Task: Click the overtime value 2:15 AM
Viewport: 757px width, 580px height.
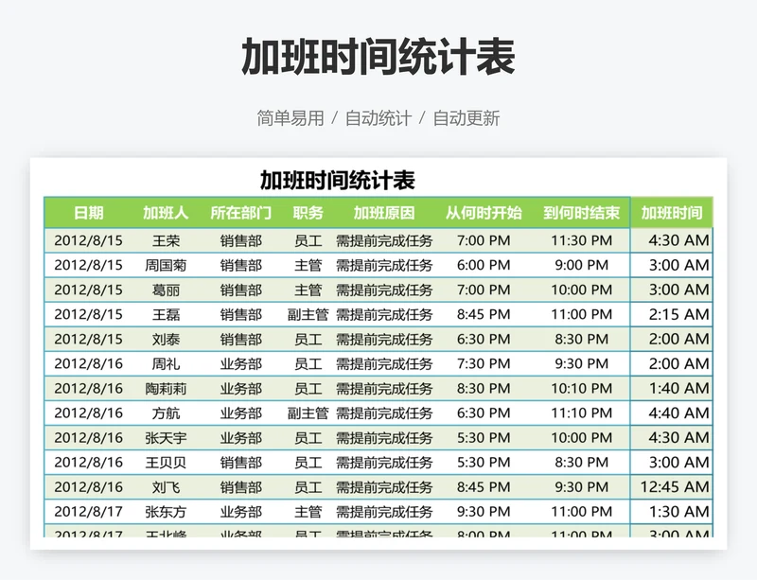Action: coord(678,314)
